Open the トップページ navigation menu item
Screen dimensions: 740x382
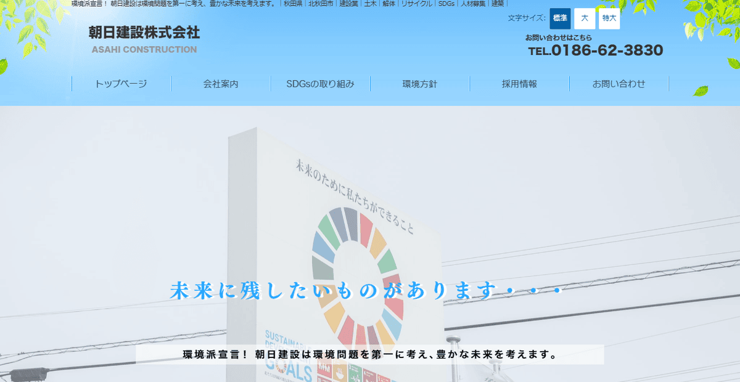[121, 83]
